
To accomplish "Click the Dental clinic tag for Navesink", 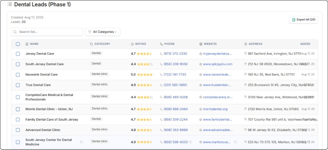I will coord(99,74).
